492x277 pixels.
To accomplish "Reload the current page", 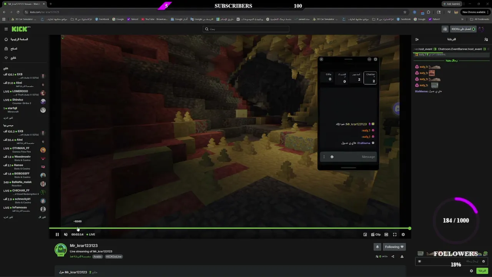I will tap(18, 12).
